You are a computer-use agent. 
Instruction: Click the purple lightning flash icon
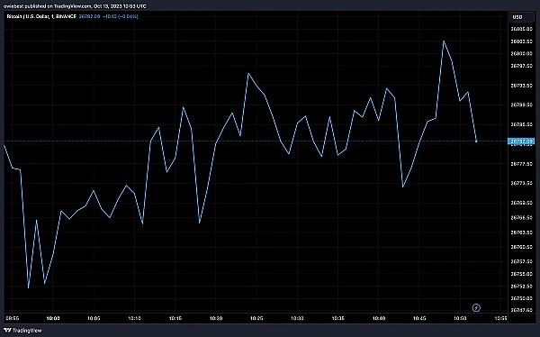(x=476, y=307)
